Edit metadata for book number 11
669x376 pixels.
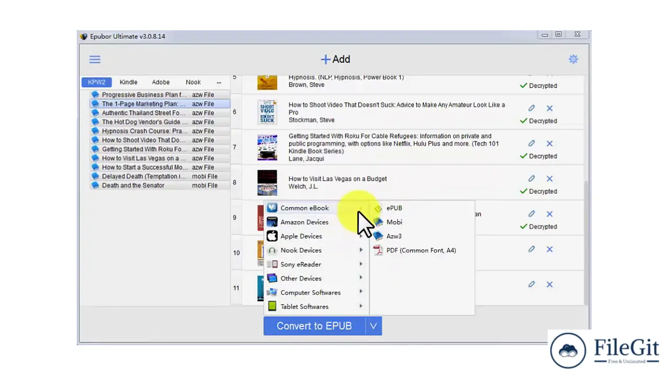[x=532, y=284]
